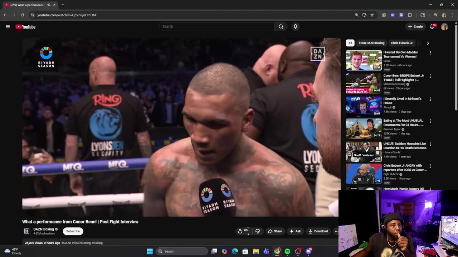This screenshot has width=458, height=257.
Task: Open options for Conor Benn DROPS Eubank video
Action: tap(430, 76)
